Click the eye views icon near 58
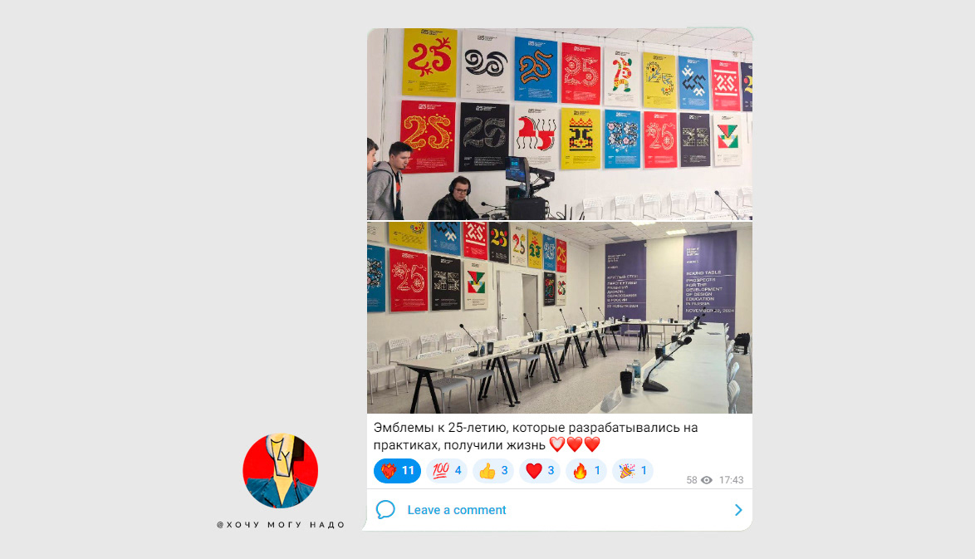 tap(707, 480)
